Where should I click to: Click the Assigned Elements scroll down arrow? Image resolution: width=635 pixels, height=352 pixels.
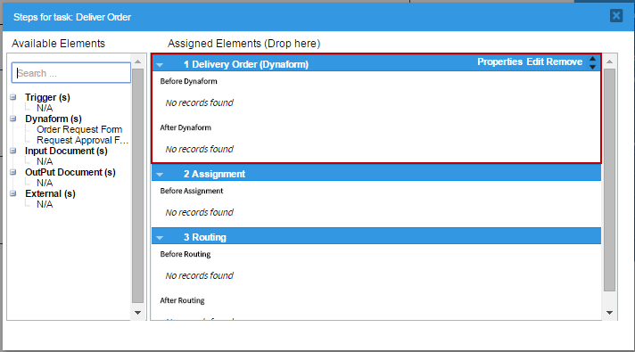point(609,313)
